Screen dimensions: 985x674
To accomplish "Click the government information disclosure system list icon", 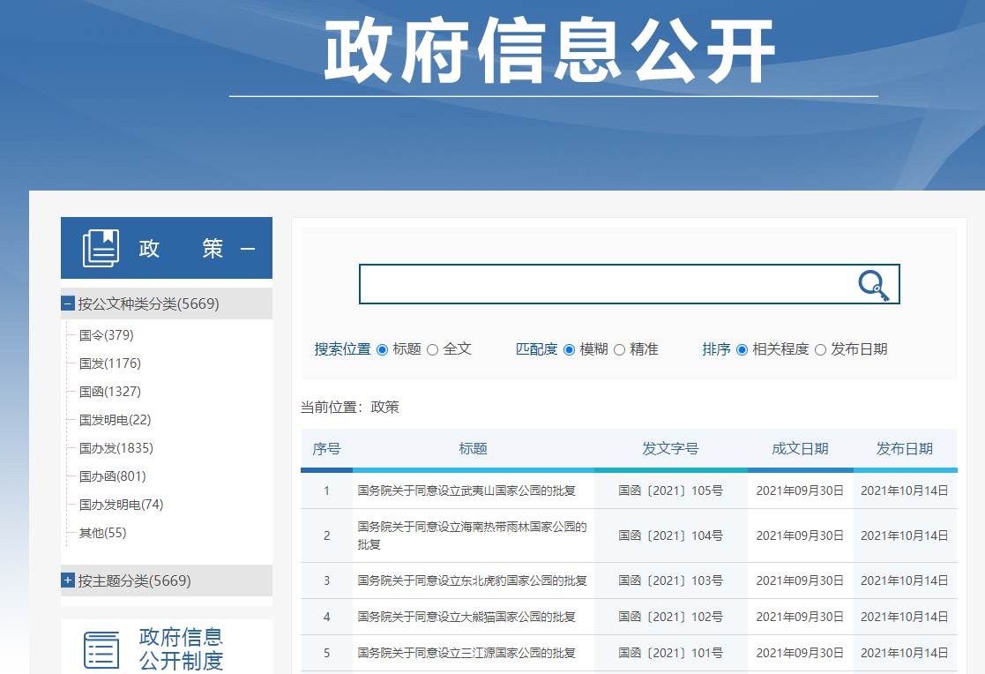I will tap(101, 649).
